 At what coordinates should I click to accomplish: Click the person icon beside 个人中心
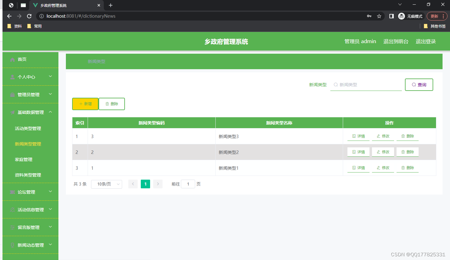pyautogui.click(x=12, y=77)
